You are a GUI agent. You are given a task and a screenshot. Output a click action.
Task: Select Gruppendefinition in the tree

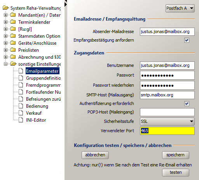coord(43,78)
